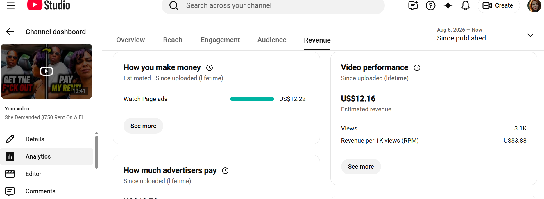The width and height of the screenshot is (544, 199).
Task: Click the US$12.22 amount
Action: 292,99
